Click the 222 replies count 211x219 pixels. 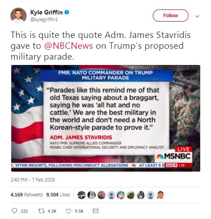[24, 211]
